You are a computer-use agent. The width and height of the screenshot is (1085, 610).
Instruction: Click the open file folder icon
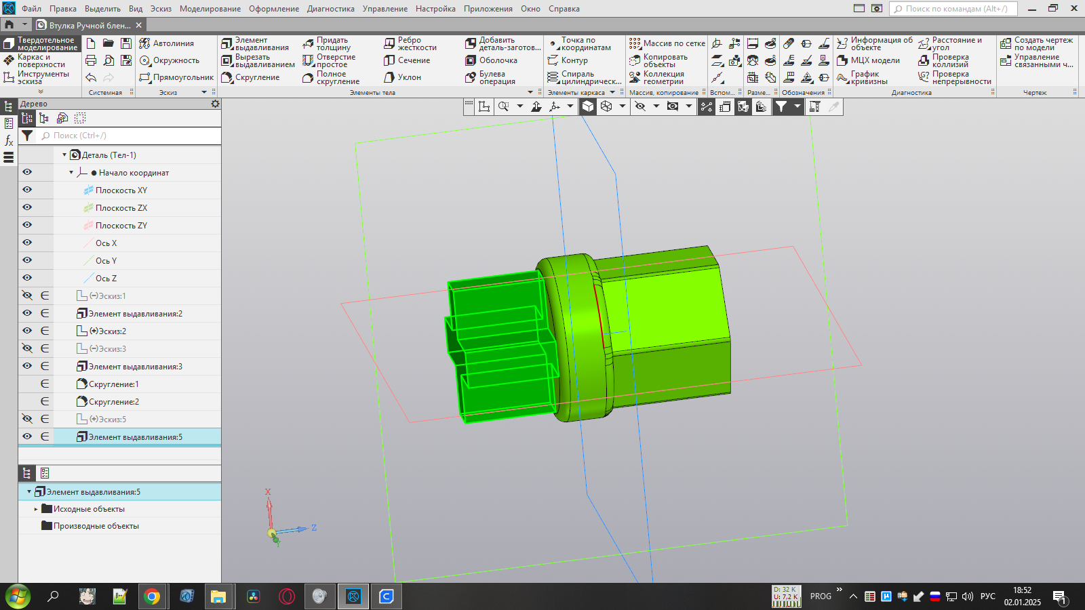[x=108, y=43]
